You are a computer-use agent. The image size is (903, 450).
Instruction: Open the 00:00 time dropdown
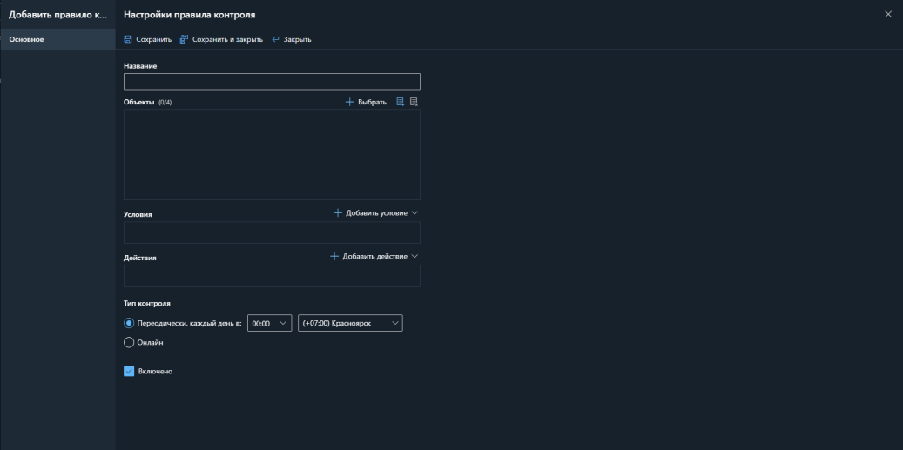click(269, 323)
